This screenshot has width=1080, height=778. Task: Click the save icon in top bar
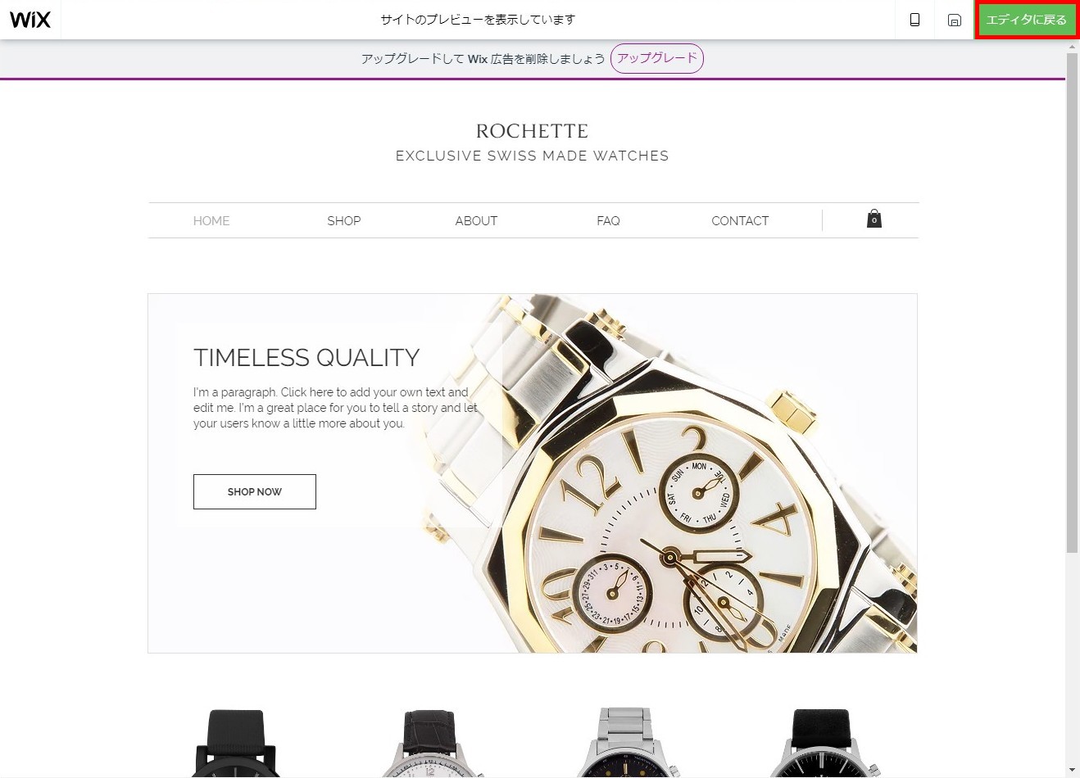click(x=954, y=20)
